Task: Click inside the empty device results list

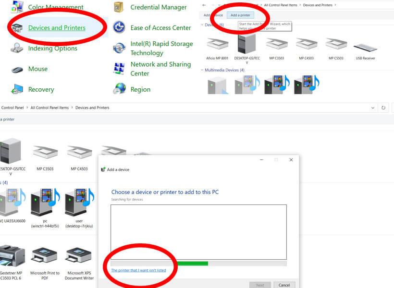Action: coord(198,232)
